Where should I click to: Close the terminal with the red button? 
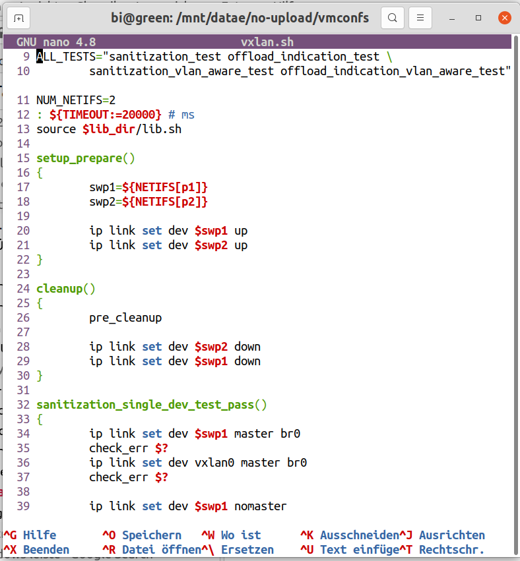point(504,18)
